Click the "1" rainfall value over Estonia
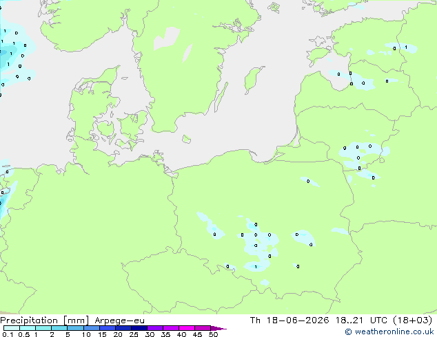The height and width of the screenshot is (337, 437). 406,47
